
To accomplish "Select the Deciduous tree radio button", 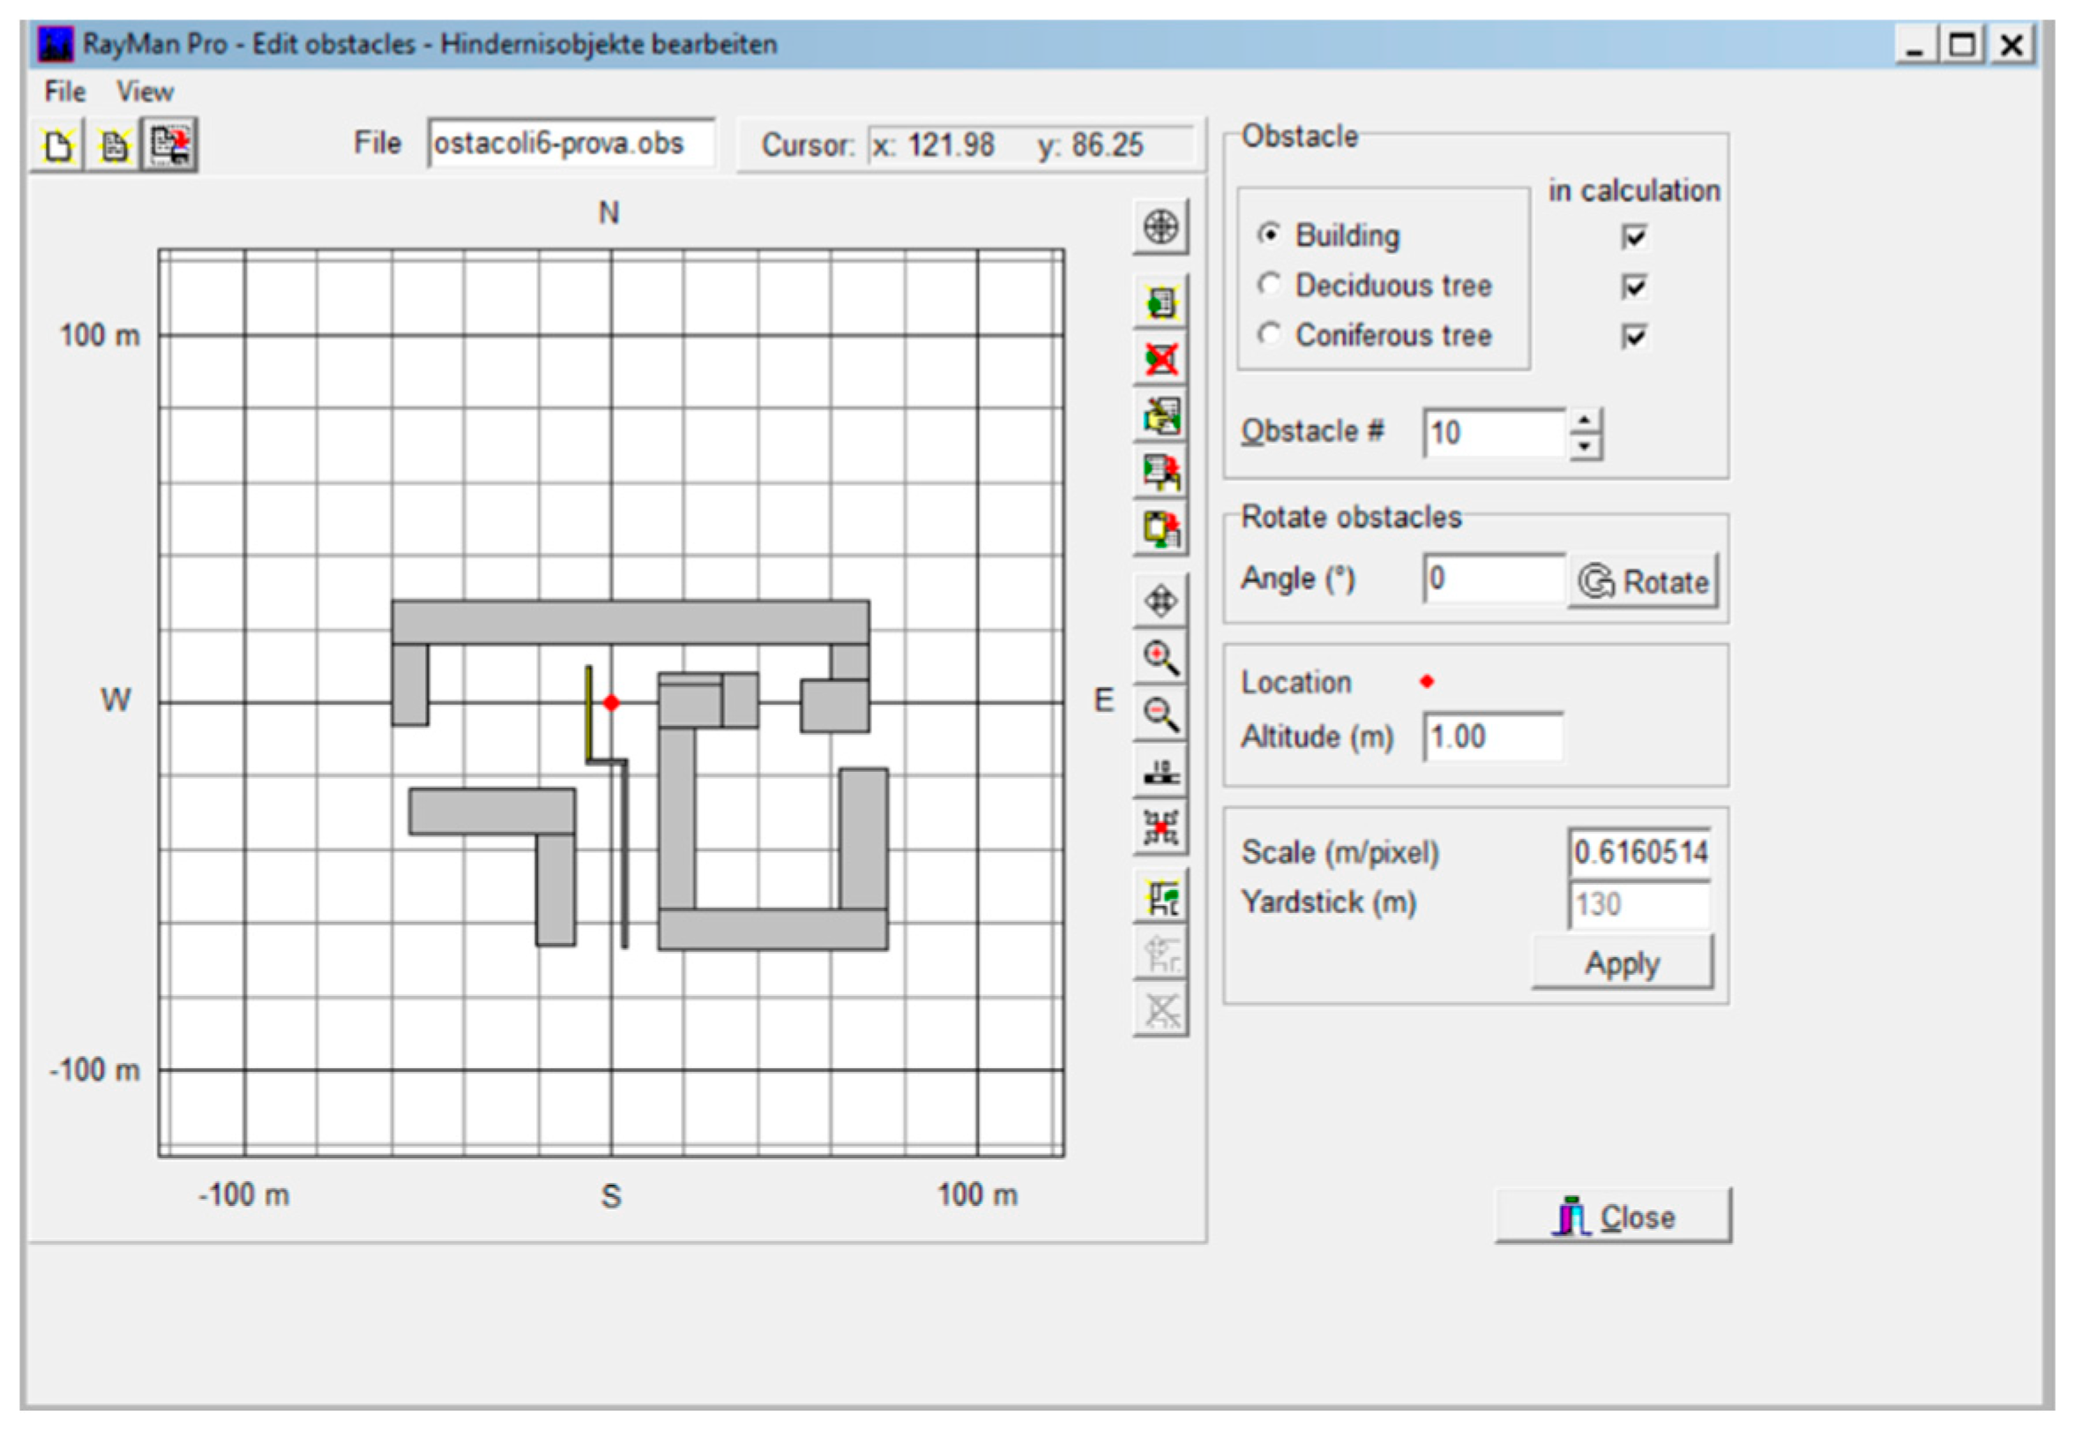I will (1269, 284).
